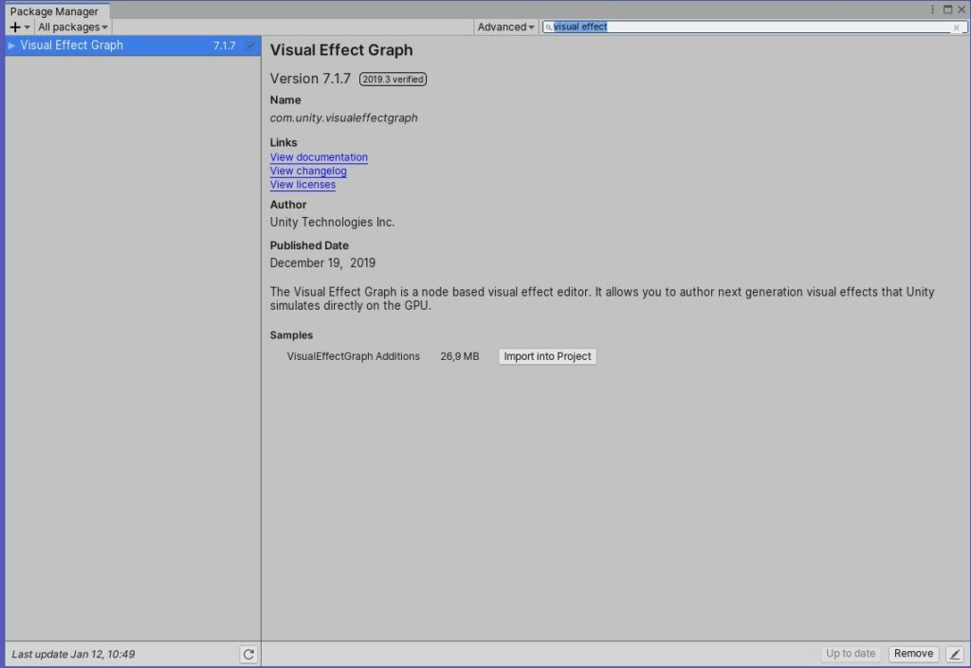Expand the Visual Effect Graph list entry
The image size is (971, 668).
9,45
